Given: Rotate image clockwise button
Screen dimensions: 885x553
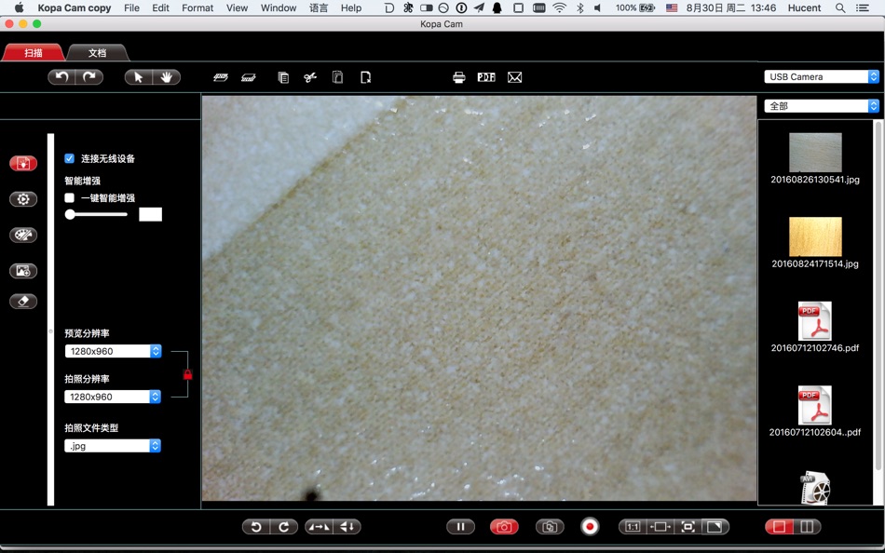Looking at the screenshot, I should click(284, 527).
